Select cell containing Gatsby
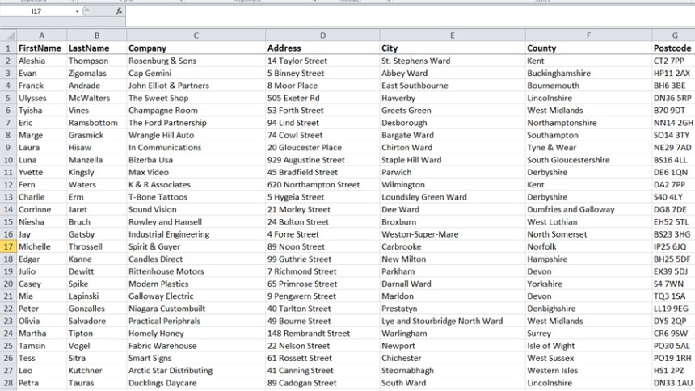695x391 pixels. (97, 234)
